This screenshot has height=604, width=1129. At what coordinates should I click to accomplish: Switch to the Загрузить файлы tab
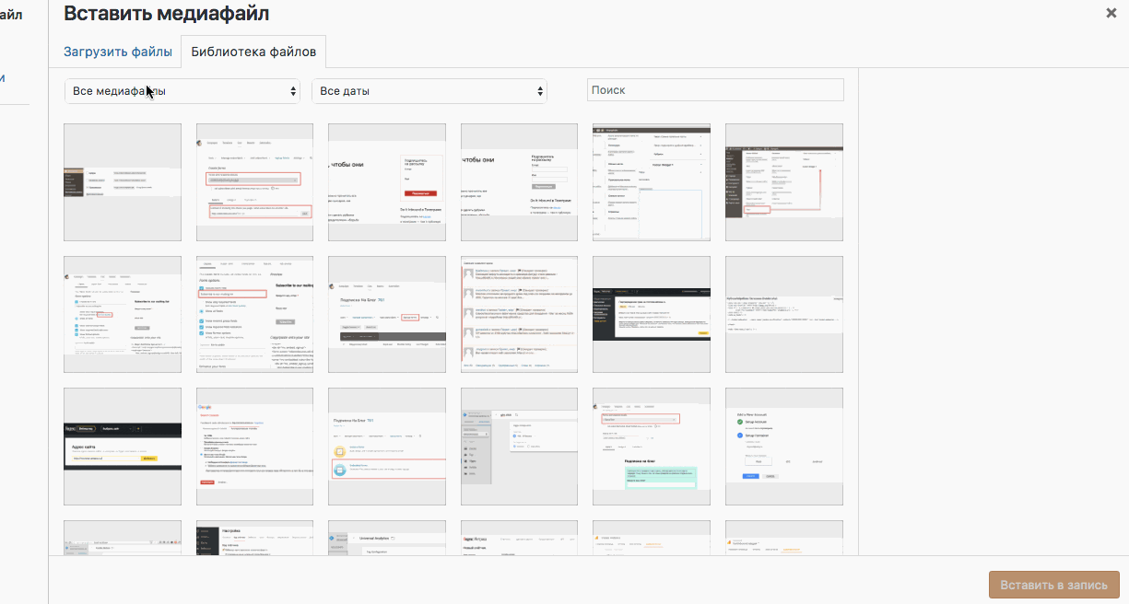[x=118, y=52]
